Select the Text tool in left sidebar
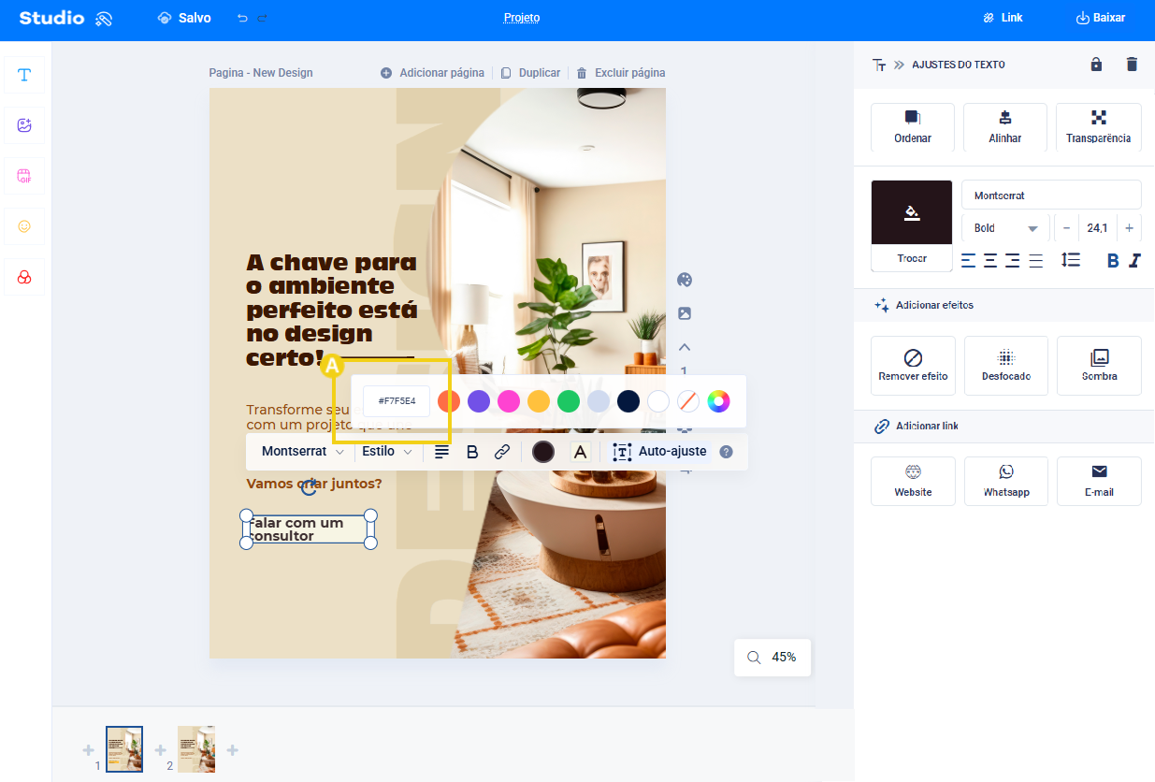This screenshot has height=782, width=1155. tap(24, 75)
